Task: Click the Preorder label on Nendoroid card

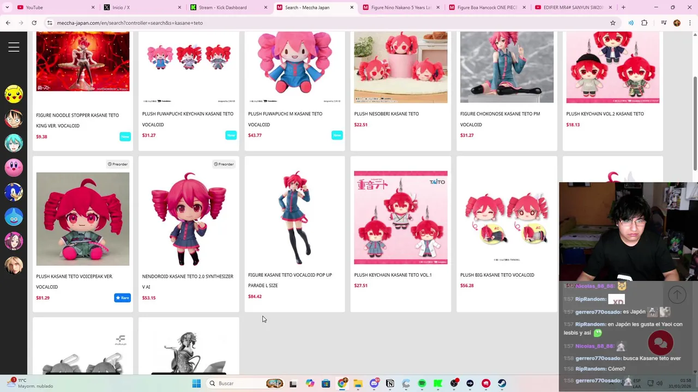Action: coord(224,164)
